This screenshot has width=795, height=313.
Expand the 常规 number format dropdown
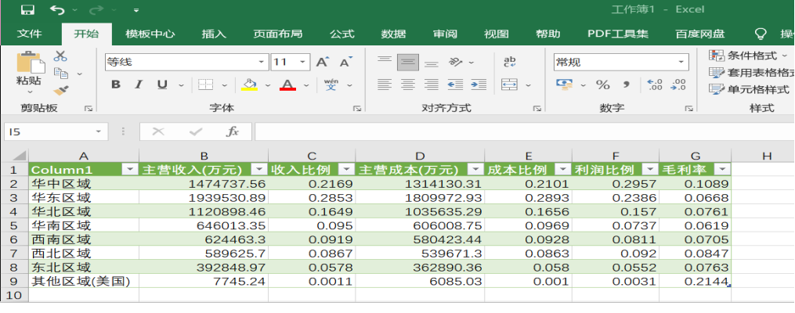click(681, 62)
